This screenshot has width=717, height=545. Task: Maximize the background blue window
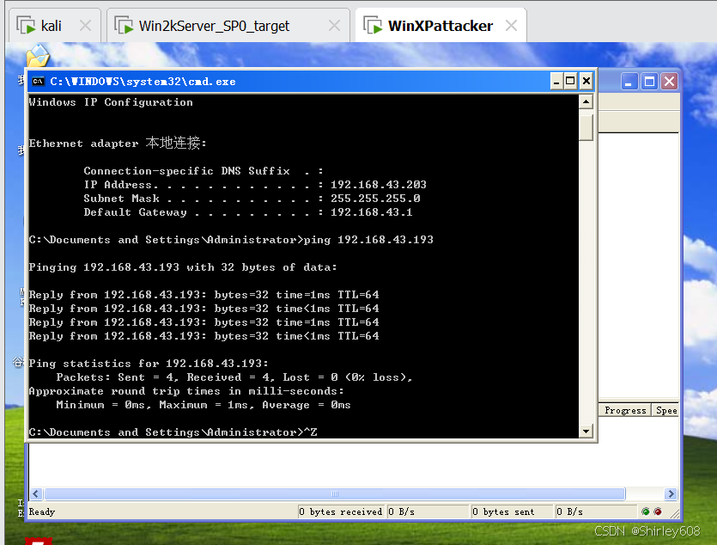click(x=649, y=82)
